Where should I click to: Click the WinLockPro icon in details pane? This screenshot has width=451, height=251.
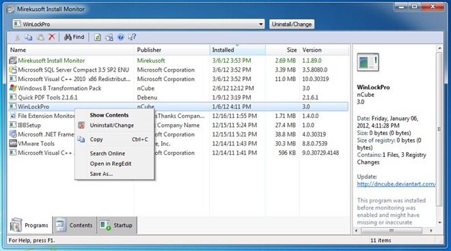(x=368, y=62)
